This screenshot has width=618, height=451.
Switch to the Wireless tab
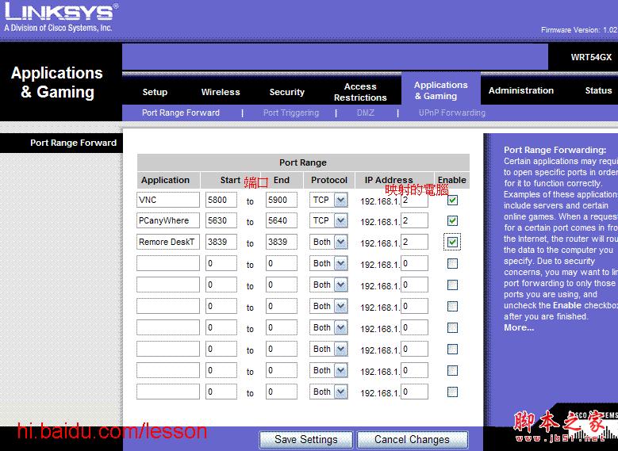[221, 92]
